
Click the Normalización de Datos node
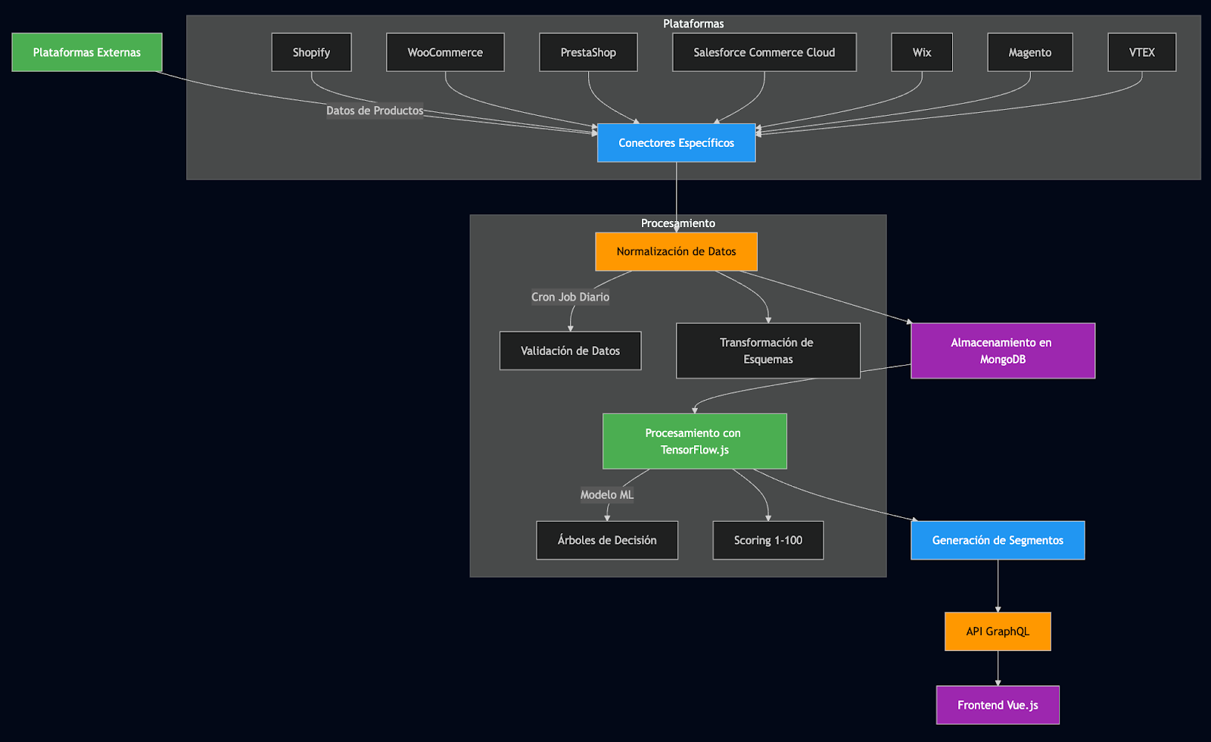pyautogui.click(x=677, y=251)
